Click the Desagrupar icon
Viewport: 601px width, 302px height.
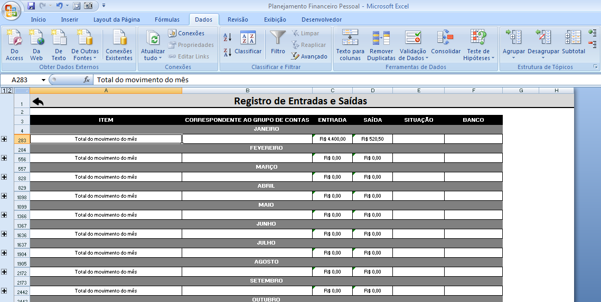pyautogui.click(x=543, y=37)
